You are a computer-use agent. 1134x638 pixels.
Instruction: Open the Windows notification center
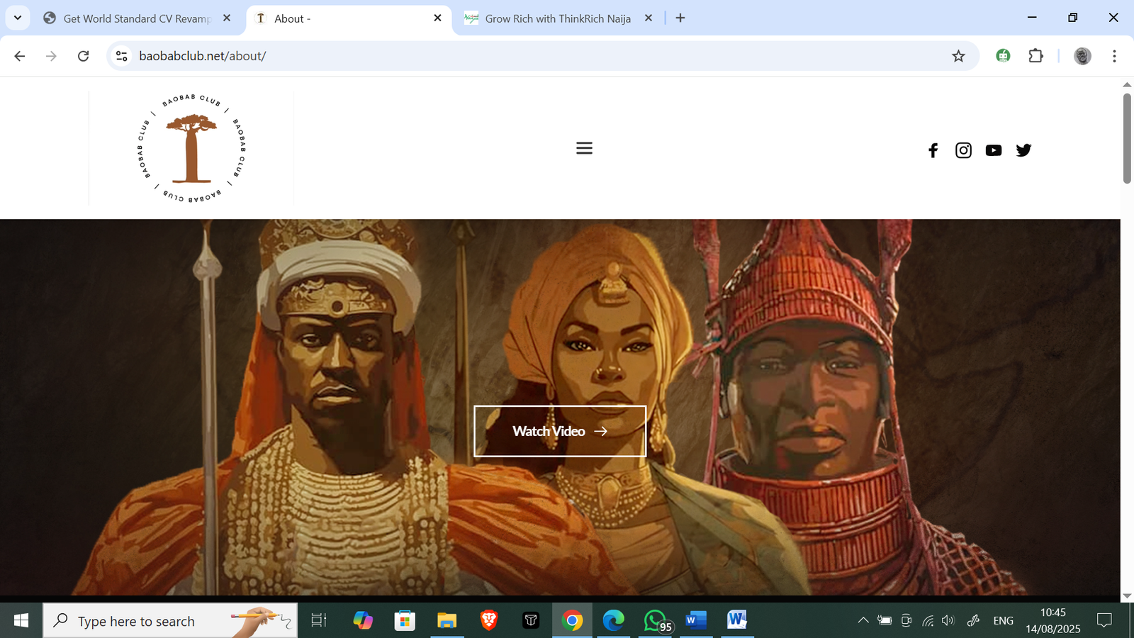(1104, 620)
